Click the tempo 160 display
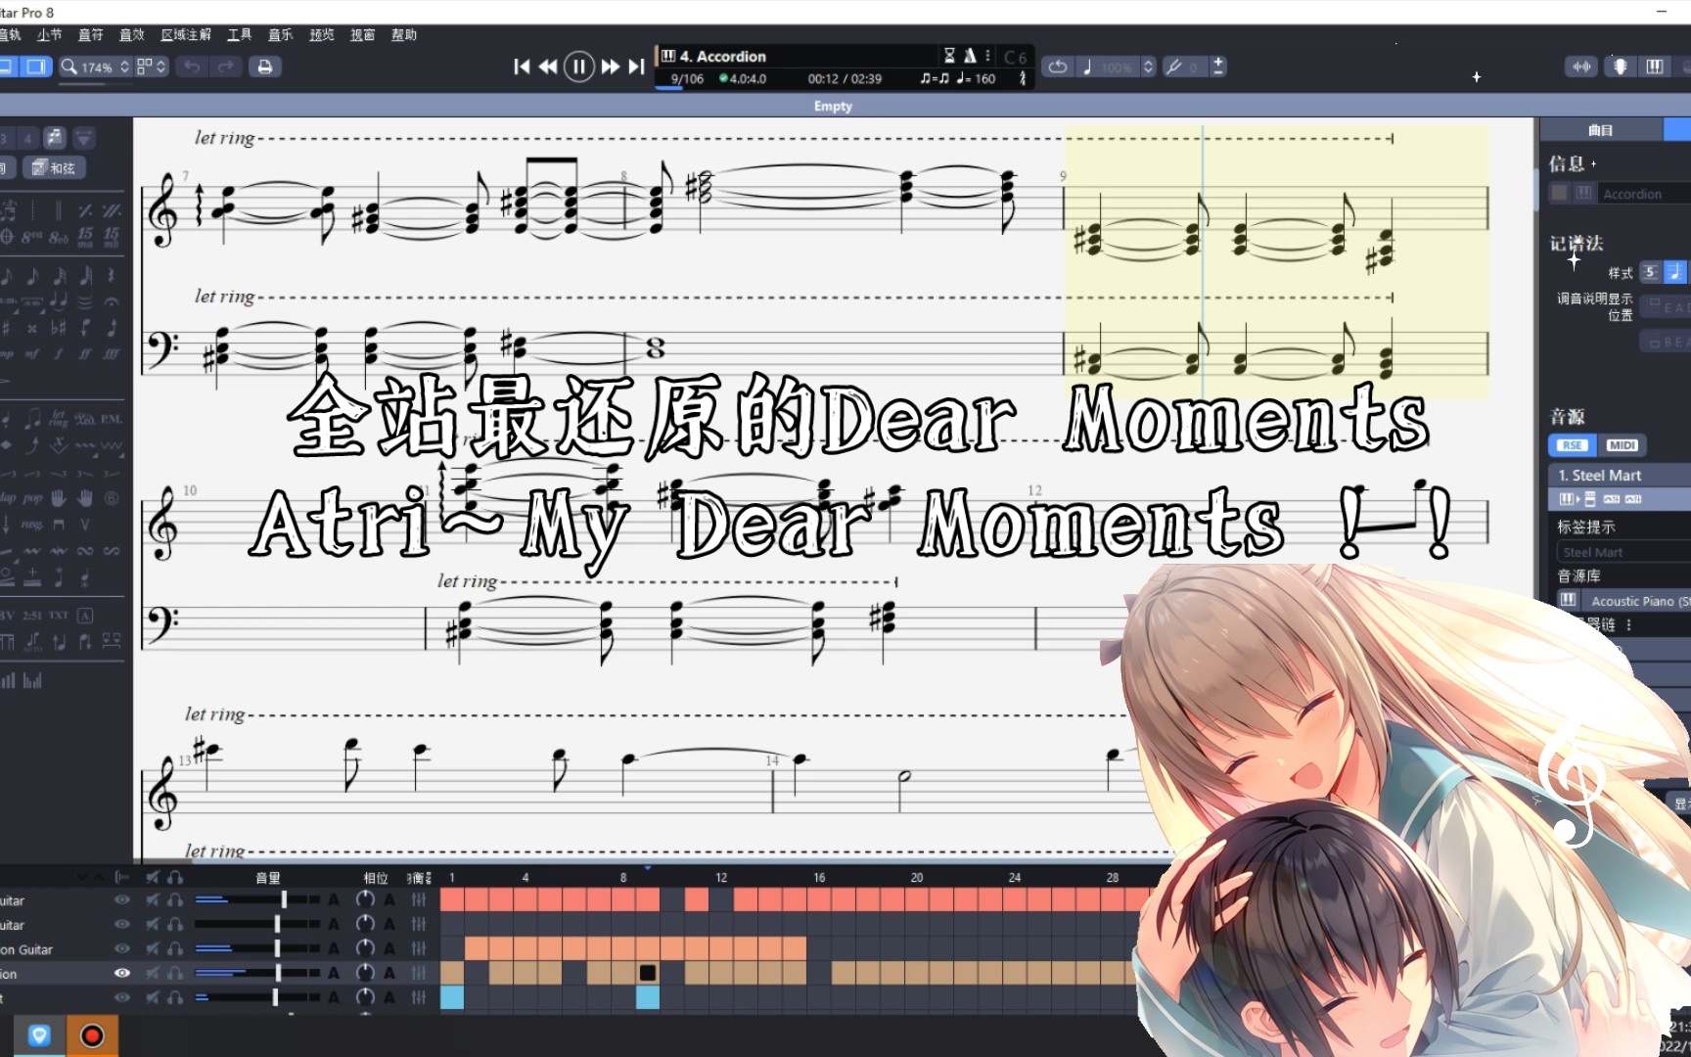Viewport: 1691px width, 1057px height. [977, 78]
